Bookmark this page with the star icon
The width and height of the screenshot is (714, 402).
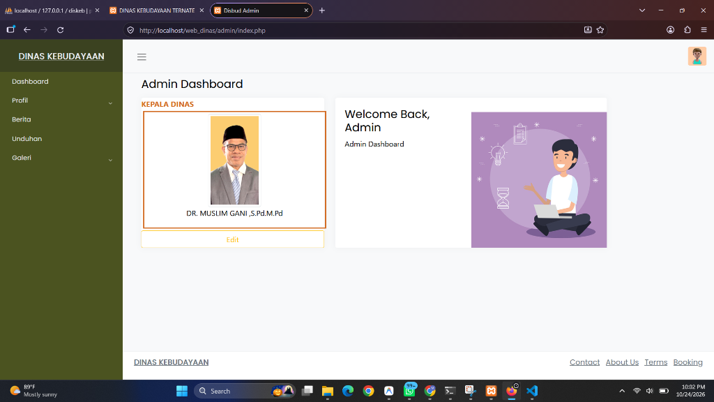[600, 30]
